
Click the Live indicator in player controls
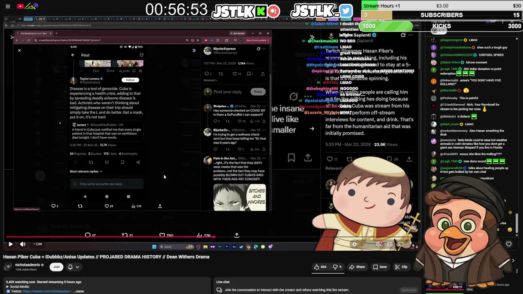[38, 244]
